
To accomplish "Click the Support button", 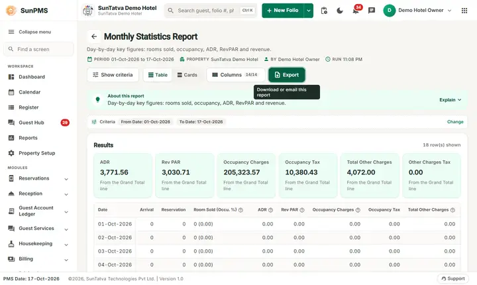I will (x=453, y=278).
